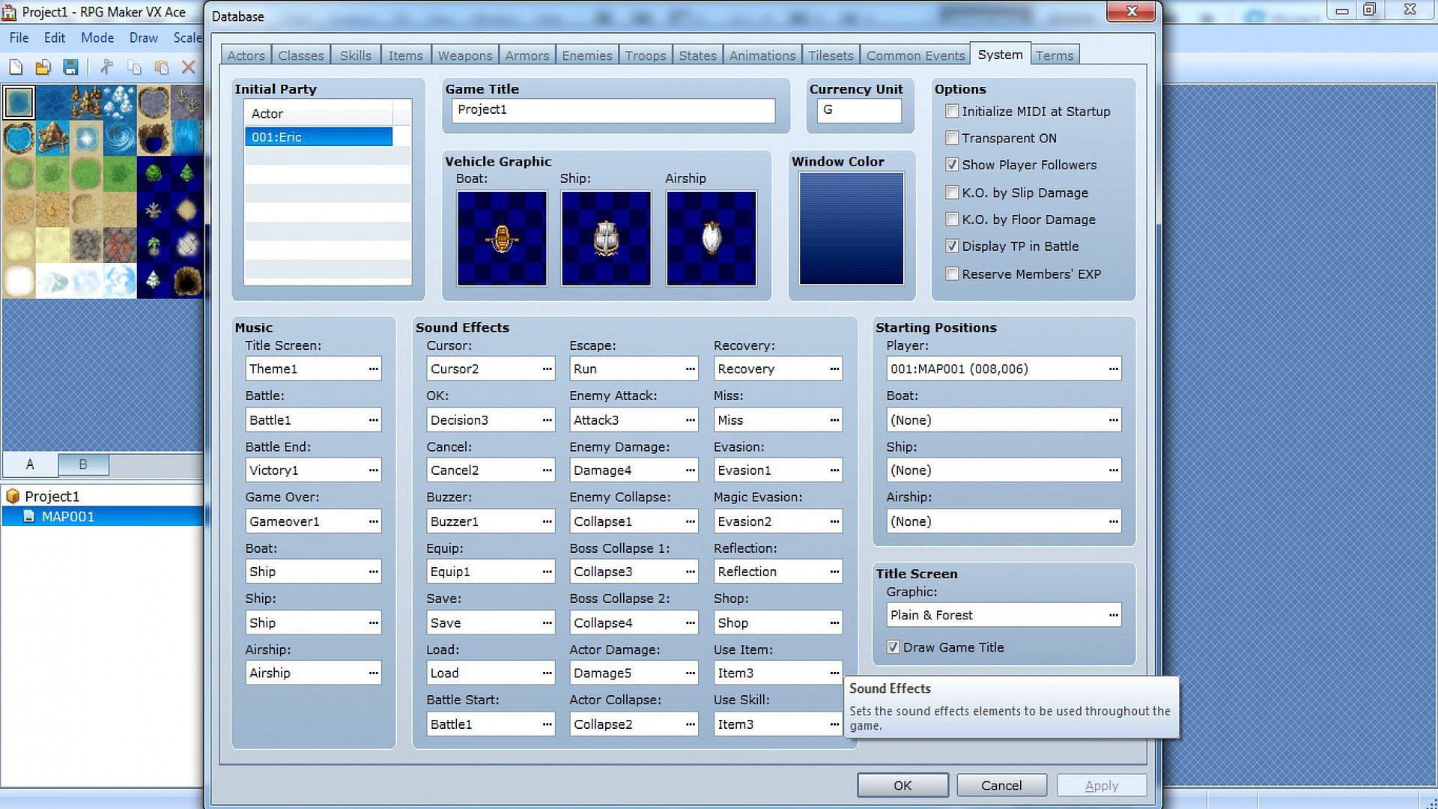Uncheck Show Player Followers
The width and height of the screenshot is (1438, 809).
click(952, 165)
